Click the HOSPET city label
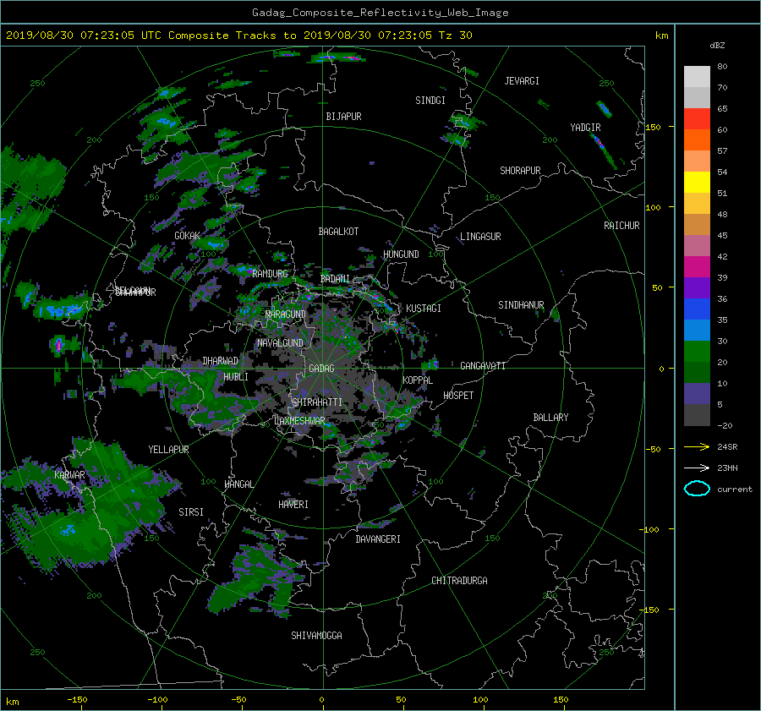The width and height of the screenshot is (761, 711). point(458,396)
